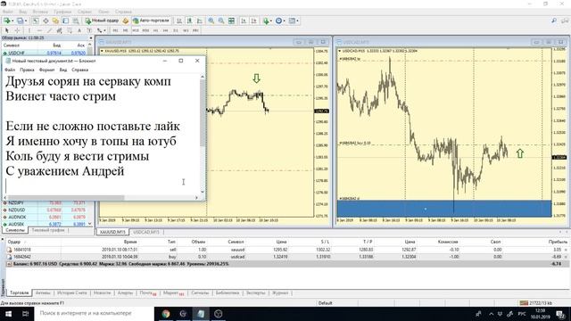Switch timeframe to D1
This screenshot has width=571, height=321.
[176, 30]
